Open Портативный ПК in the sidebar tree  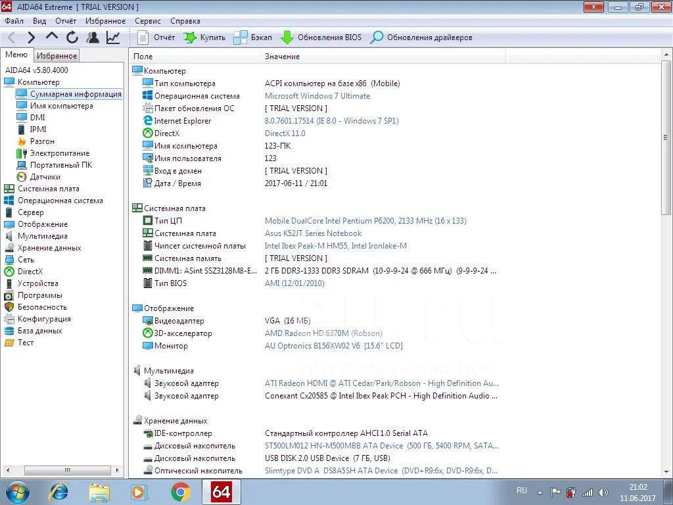tap(61, 165)
